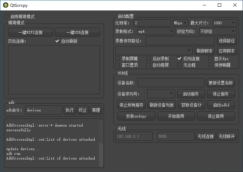Click the log output scrollbar
This screenshot has height=172, width=243.
point(101,154)
